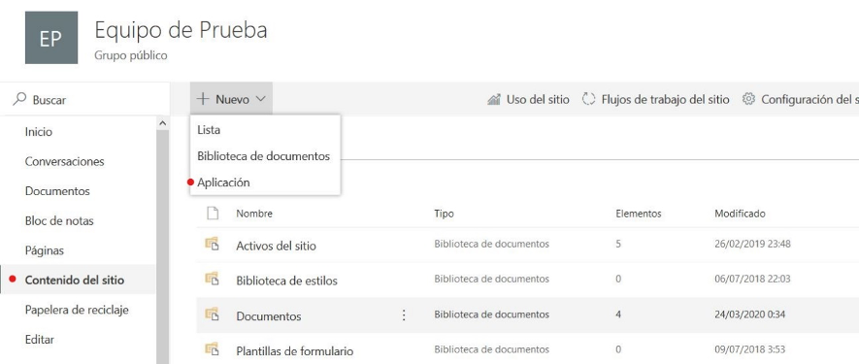Click element count 5 for Activos del sitio
Screen dimensions: 859x364
[x=618, y=244]
